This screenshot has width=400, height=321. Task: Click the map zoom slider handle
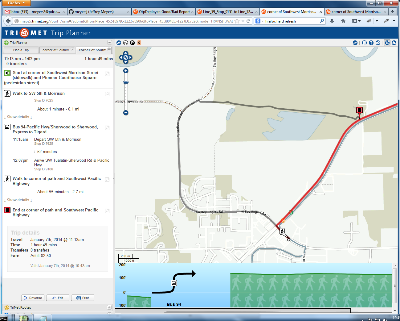[x=126, y=82]
